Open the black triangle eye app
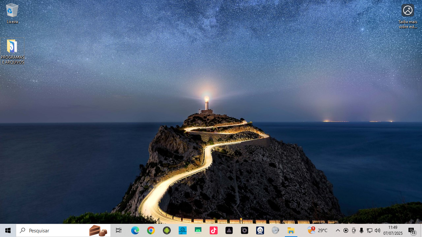Image resolution: width=422 pixels, height=237 pixels. 229,230
